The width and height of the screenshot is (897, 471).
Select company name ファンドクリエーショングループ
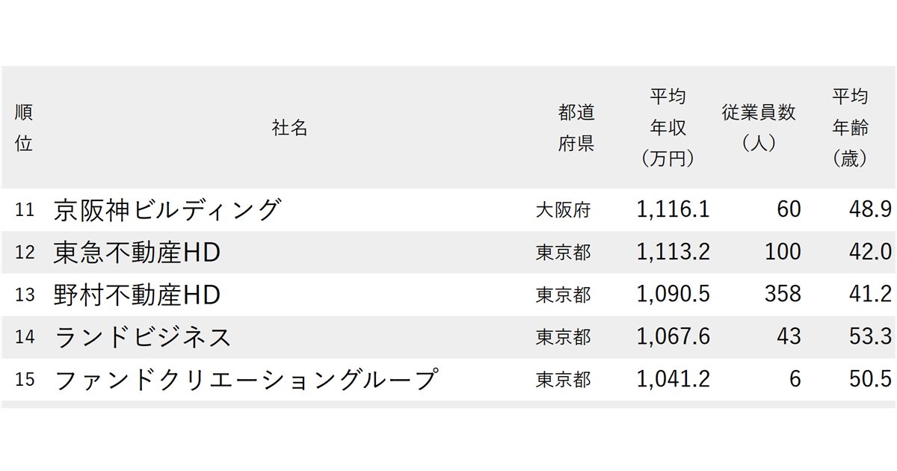pyautogui.click(x=245, y=379)
